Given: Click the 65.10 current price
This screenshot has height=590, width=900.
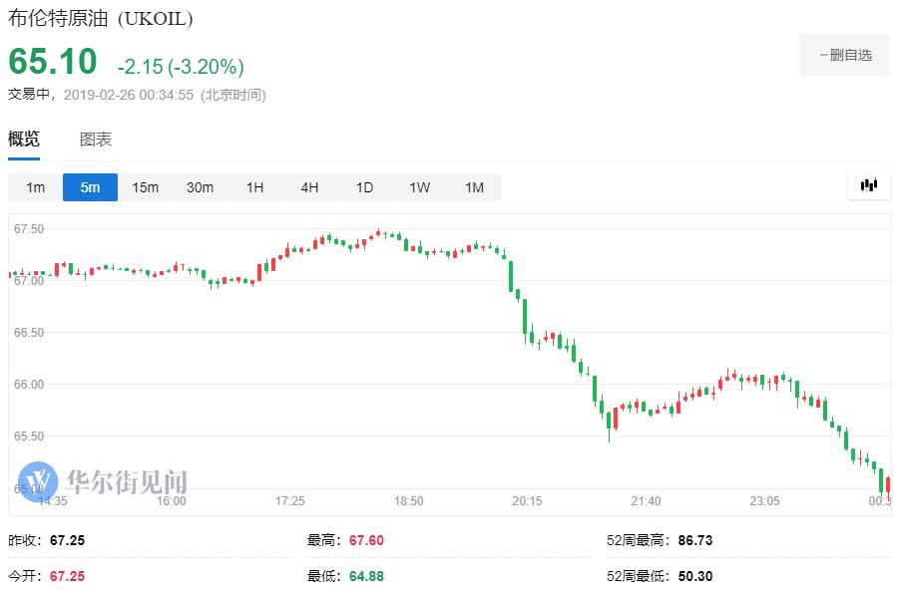Looking at the screenshot, I should pos(53,62).
